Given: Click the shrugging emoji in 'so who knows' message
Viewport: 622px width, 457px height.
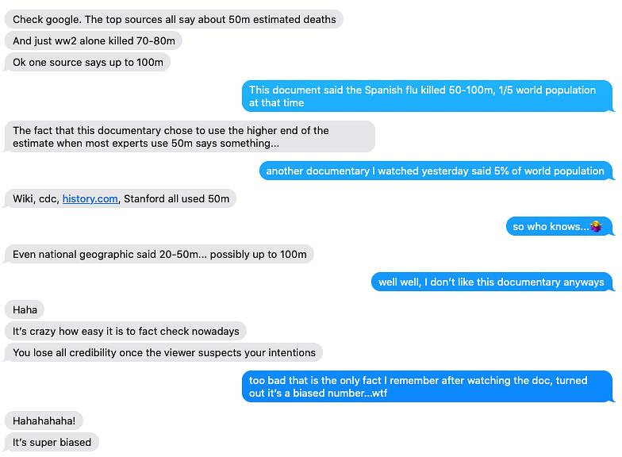Looking at the screenshot, I should tap(597, 227).
